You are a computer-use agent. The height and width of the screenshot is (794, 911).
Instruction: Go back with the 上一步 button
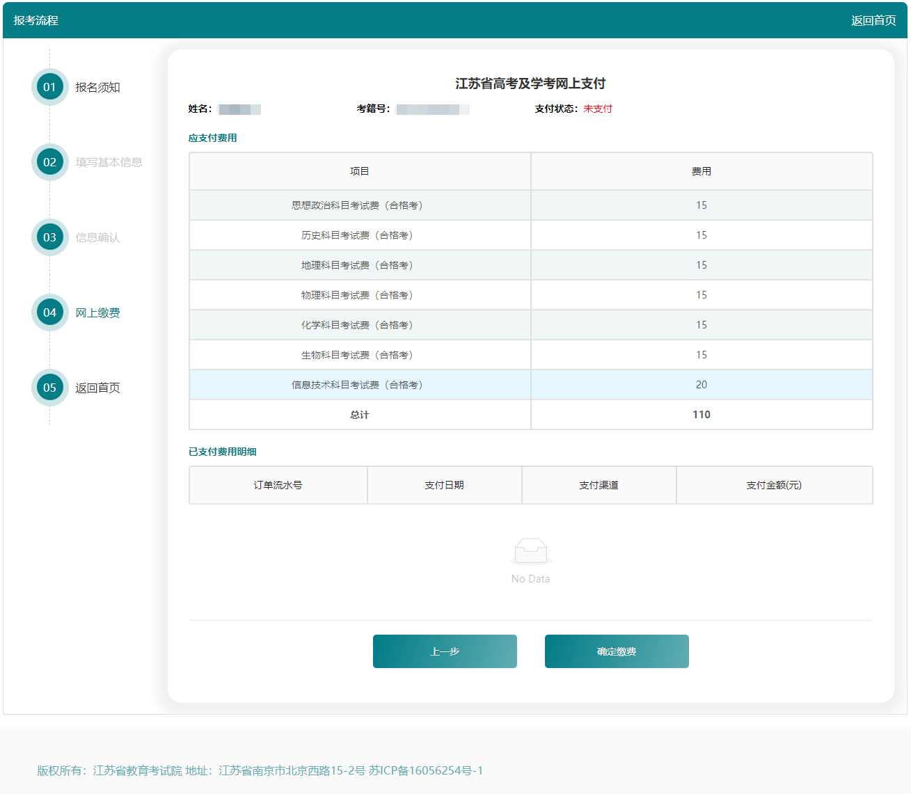(x=445, y=651)
